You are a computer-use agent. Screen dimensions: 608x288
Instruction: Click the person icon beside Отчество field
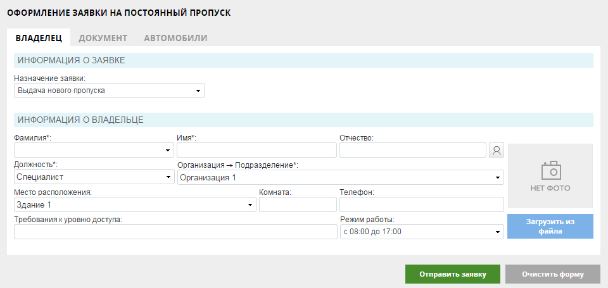pos(497,150)
